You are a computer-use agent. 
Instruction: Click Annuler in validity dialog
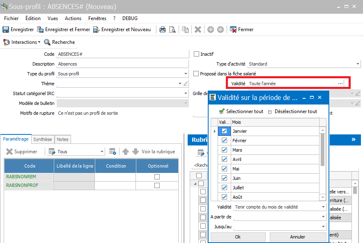298,237
